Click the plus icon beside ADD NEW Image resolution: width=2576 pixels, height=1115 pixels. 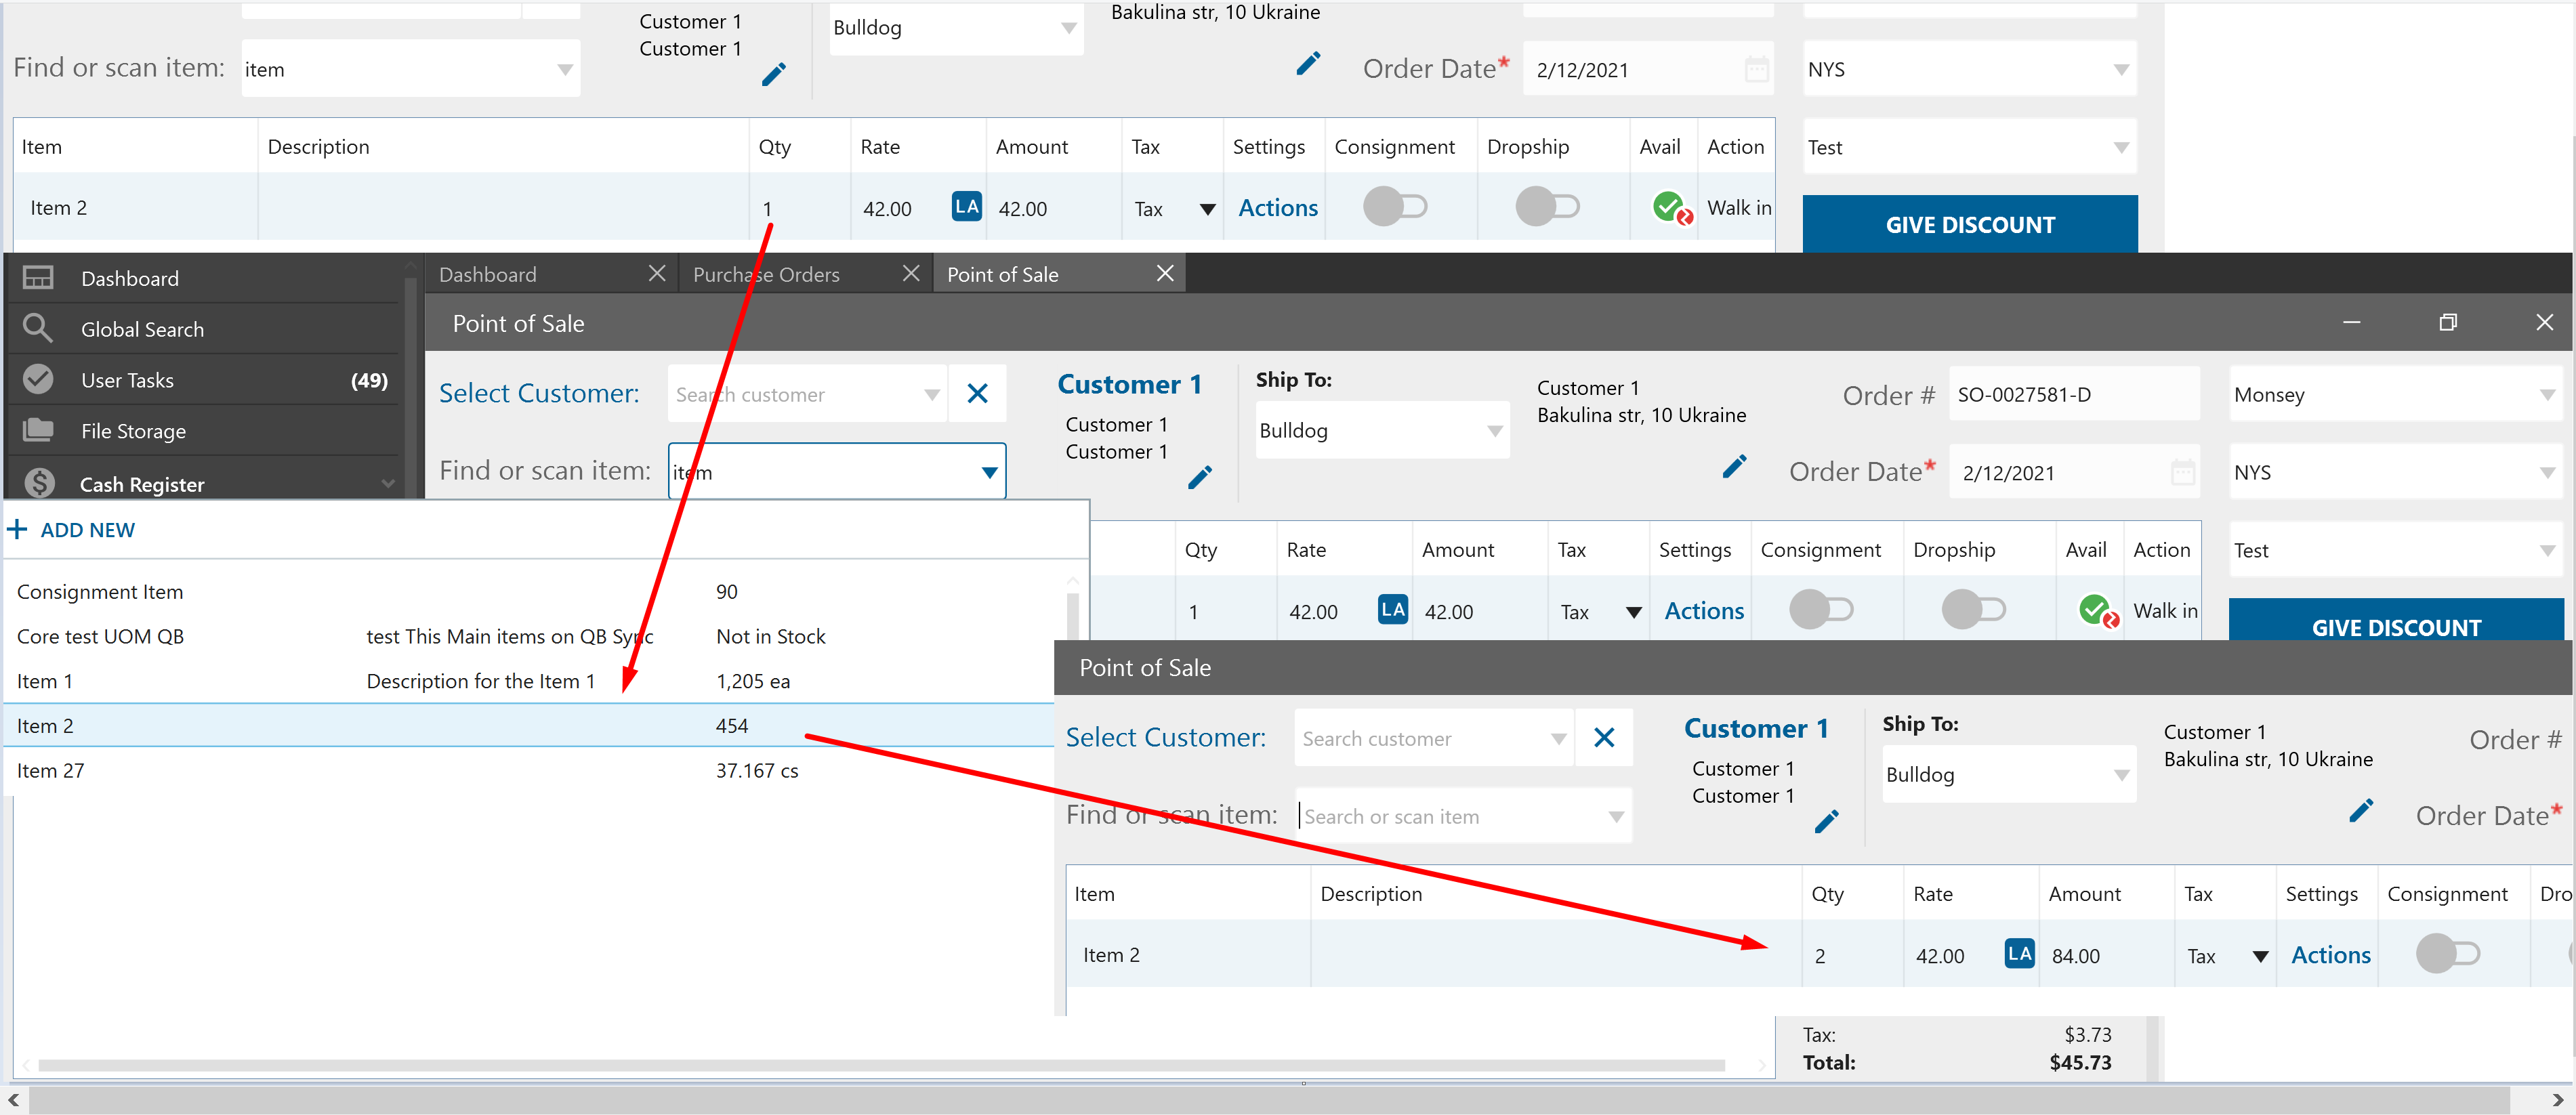tap(17, 529)
